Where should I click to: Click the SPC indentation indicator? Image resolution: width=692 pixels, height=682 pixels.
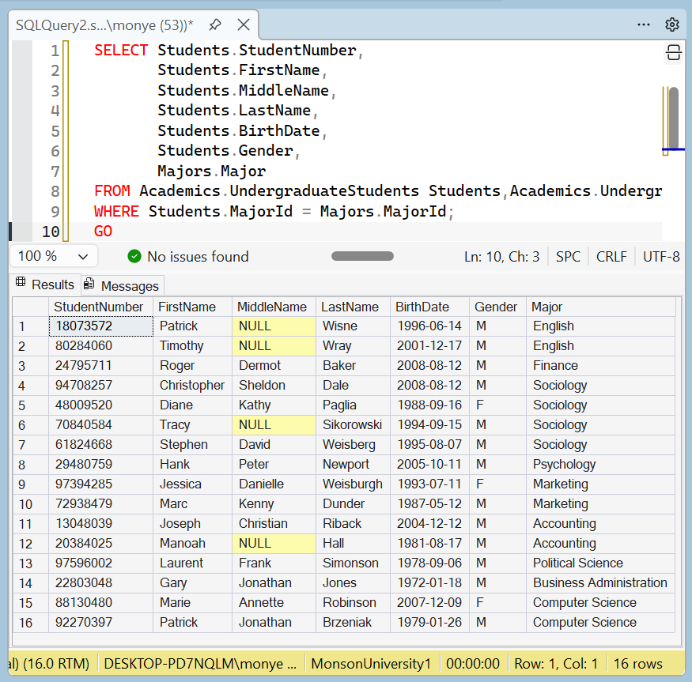(x=568, y=257)
